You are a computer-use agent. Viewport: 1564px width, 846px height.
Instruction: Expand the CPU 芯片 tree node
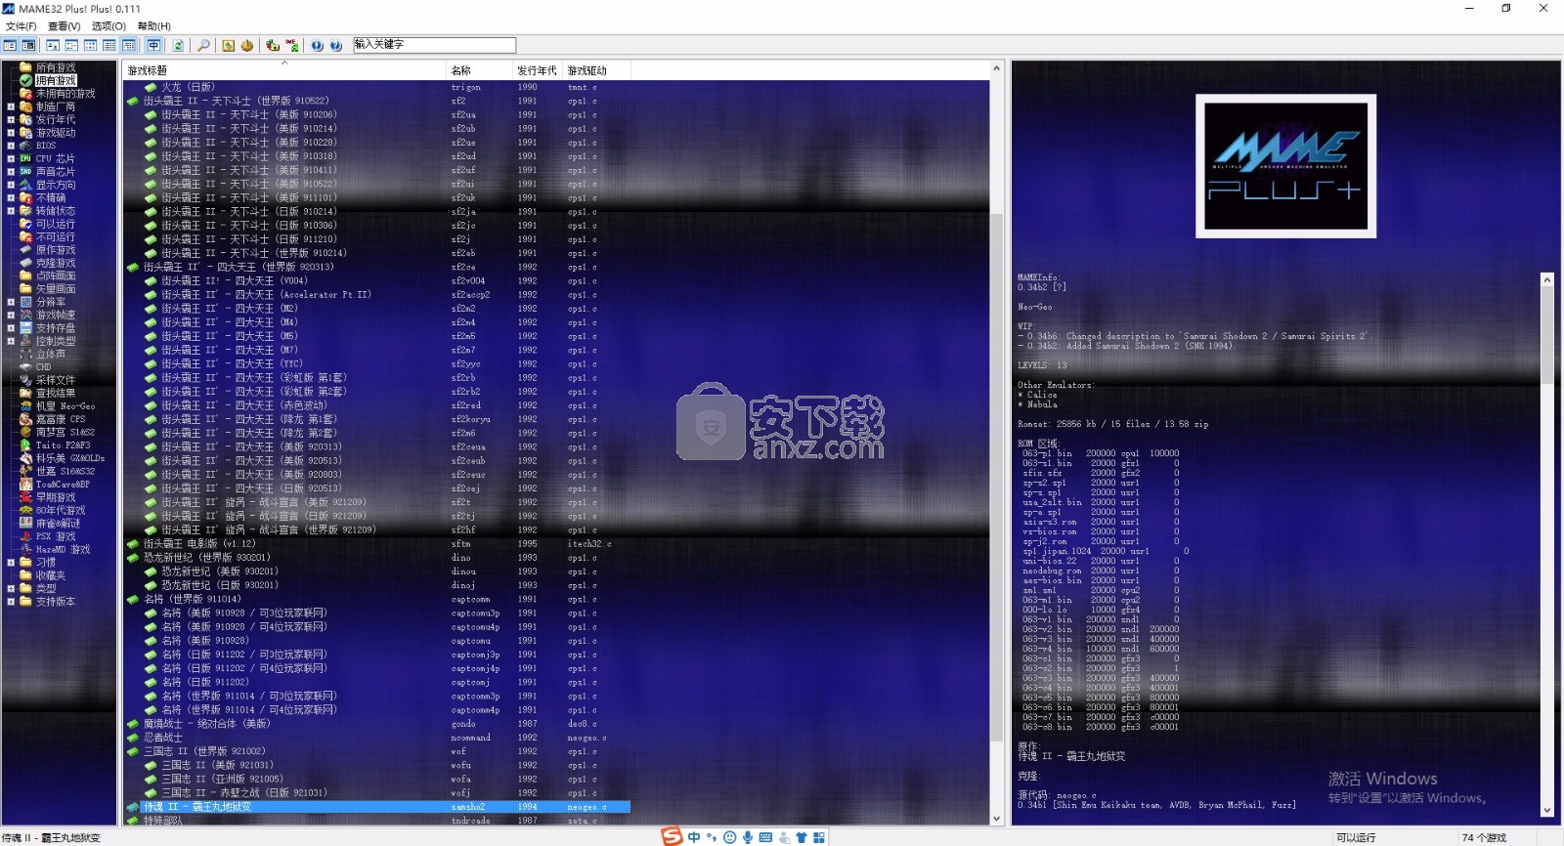coord(11,158)
